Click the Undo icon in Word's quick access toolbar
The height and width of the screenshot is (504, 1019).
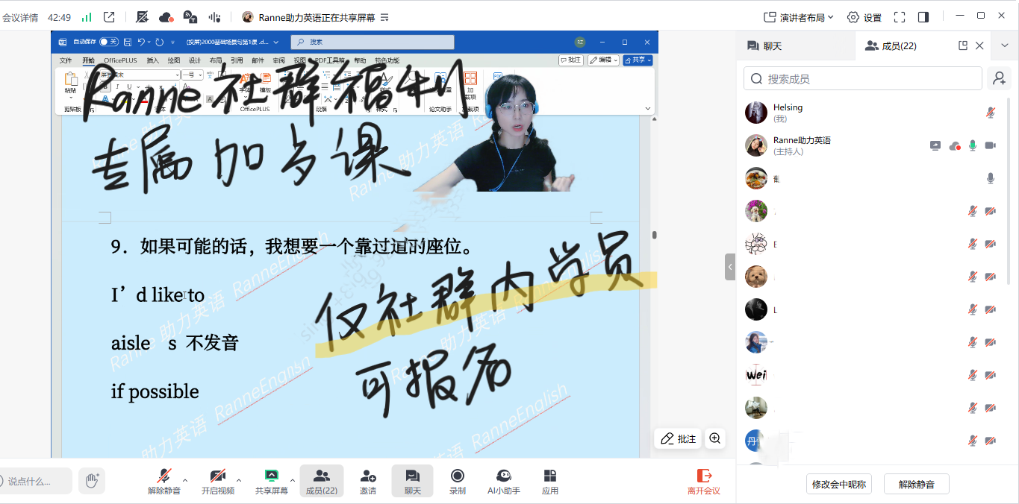point(140,42)
